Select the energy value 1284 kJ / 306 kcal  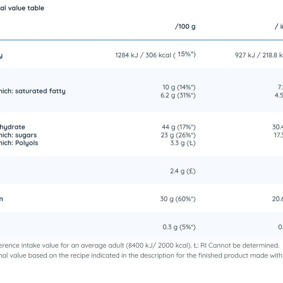(x=143, y=55)
